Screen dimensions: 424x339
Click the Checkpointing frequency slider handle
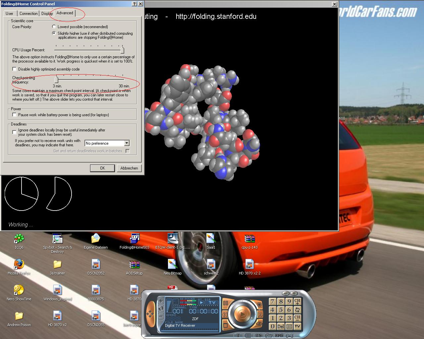pyautogui.click(x=56, y=79)
